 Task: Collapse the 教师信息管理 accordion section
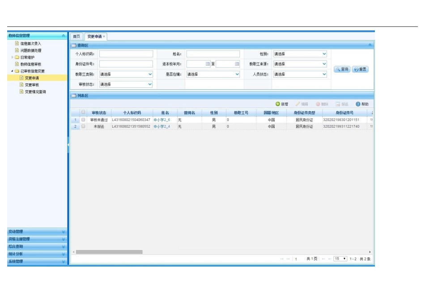(63, 36)
